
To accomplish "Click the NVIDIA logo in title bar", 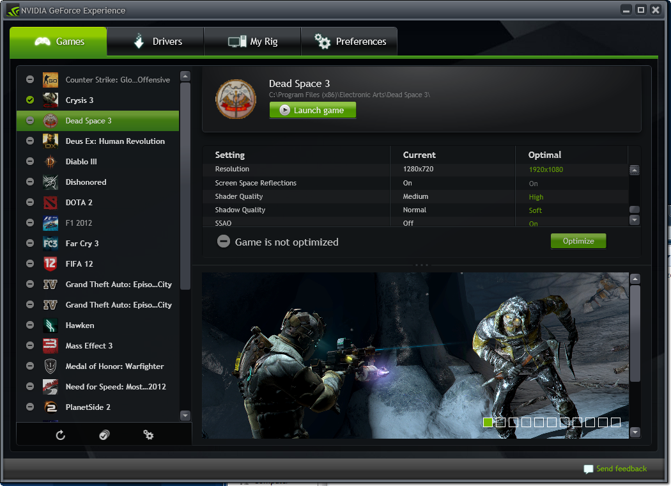I will [13, 10].
